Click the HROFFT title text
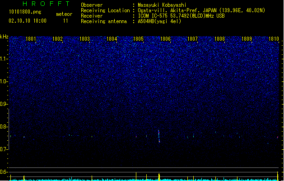This screenshot has width=284, height=181. point(46,4)
